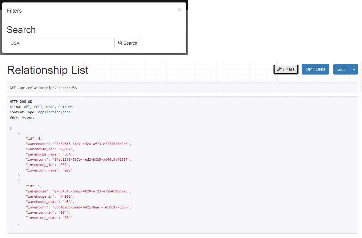Click the HTTP 200 OK status text
This screenshot has width=362, height=238.
pos(21,102)
